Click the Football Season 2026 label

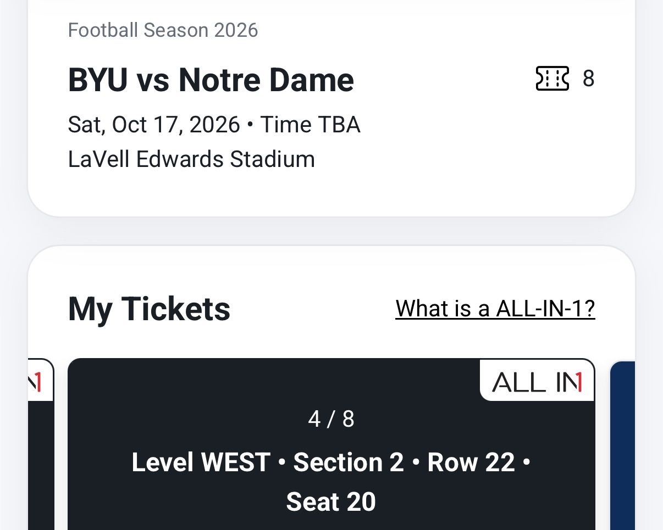(163, 30)
